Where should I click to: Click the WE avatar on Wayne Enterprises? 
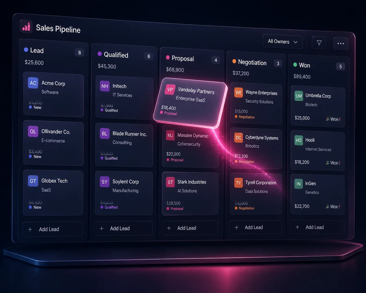pos(239,92)
